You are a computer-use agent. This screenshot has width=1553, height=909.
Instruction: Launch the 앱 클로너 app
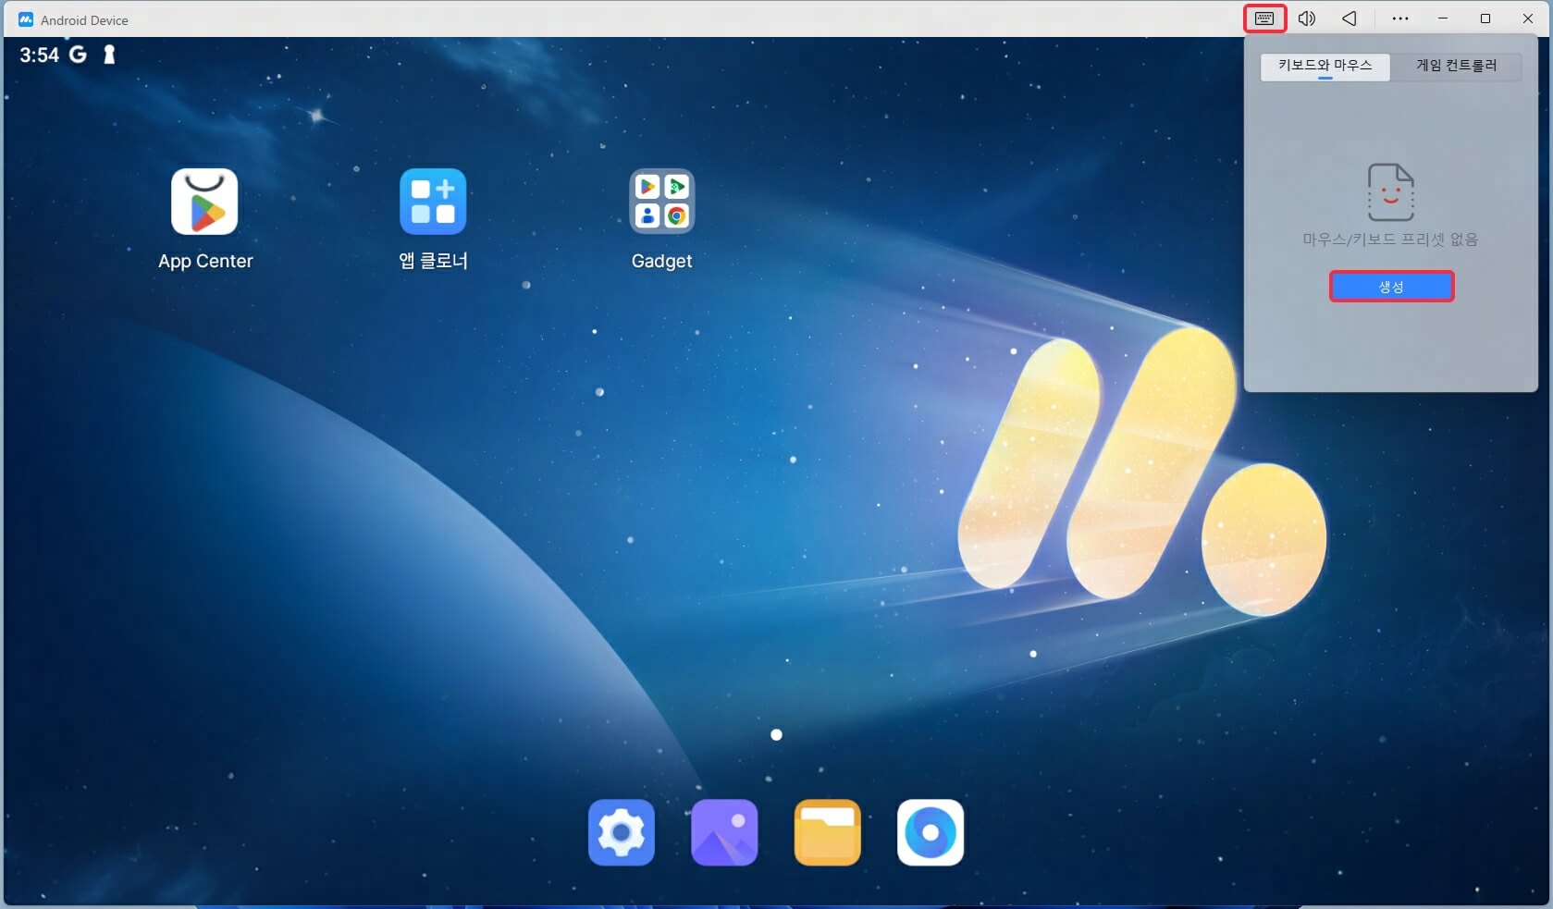(x=433, y=202)
